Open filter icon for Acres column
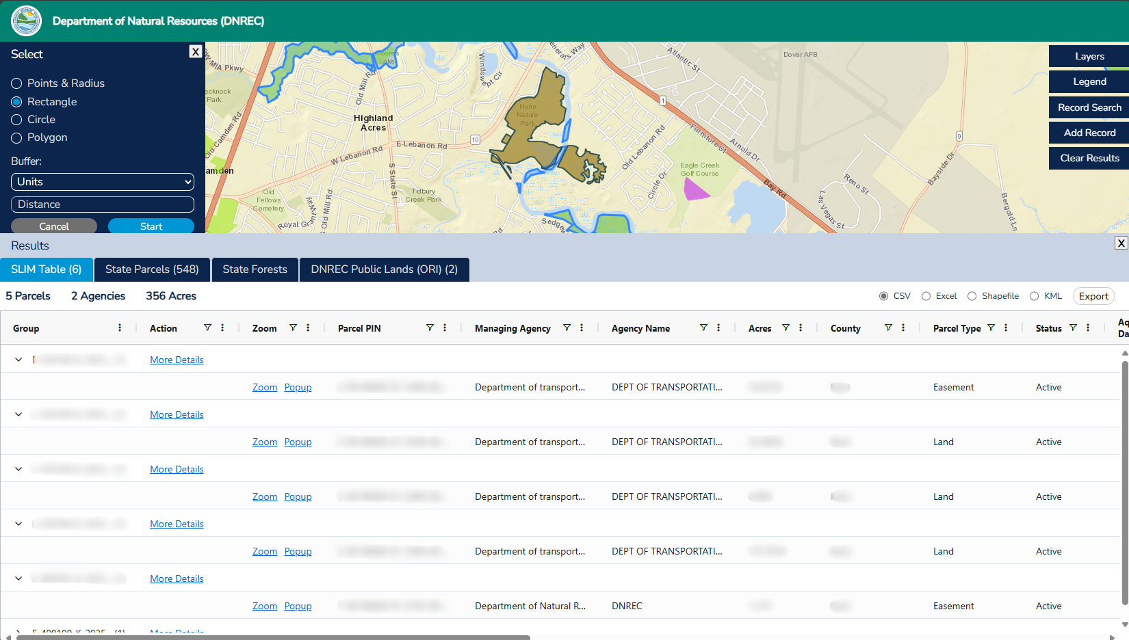 pyautogui.click(x=786, y=328)
